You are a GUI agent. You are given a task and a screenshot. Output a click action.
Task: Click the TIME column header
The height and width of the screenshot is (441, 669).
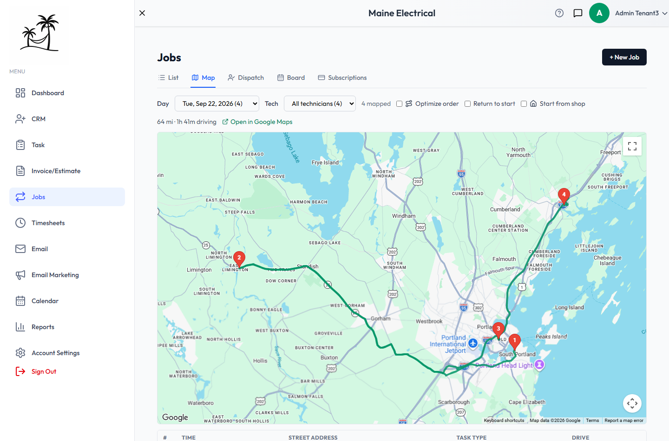click(189, 437)
